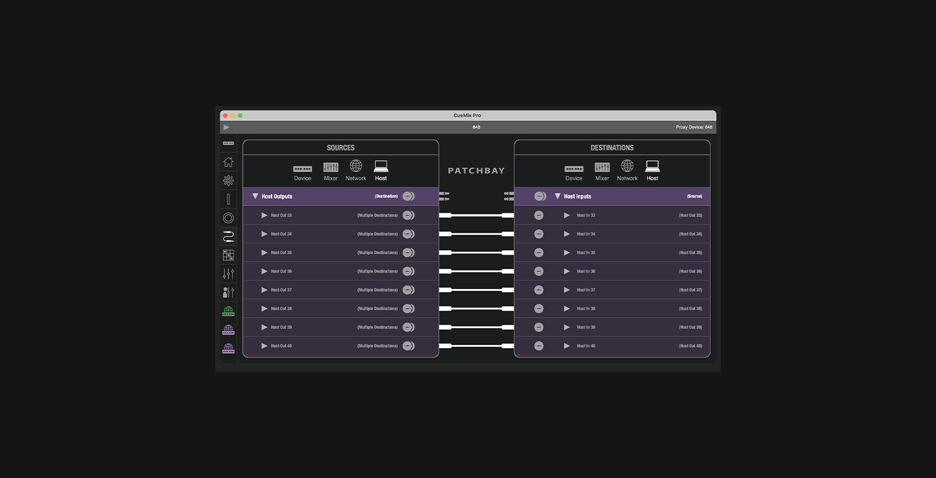Click the "Host In 35" destination label
936x478 pixels.
click(x=586, y=253)
